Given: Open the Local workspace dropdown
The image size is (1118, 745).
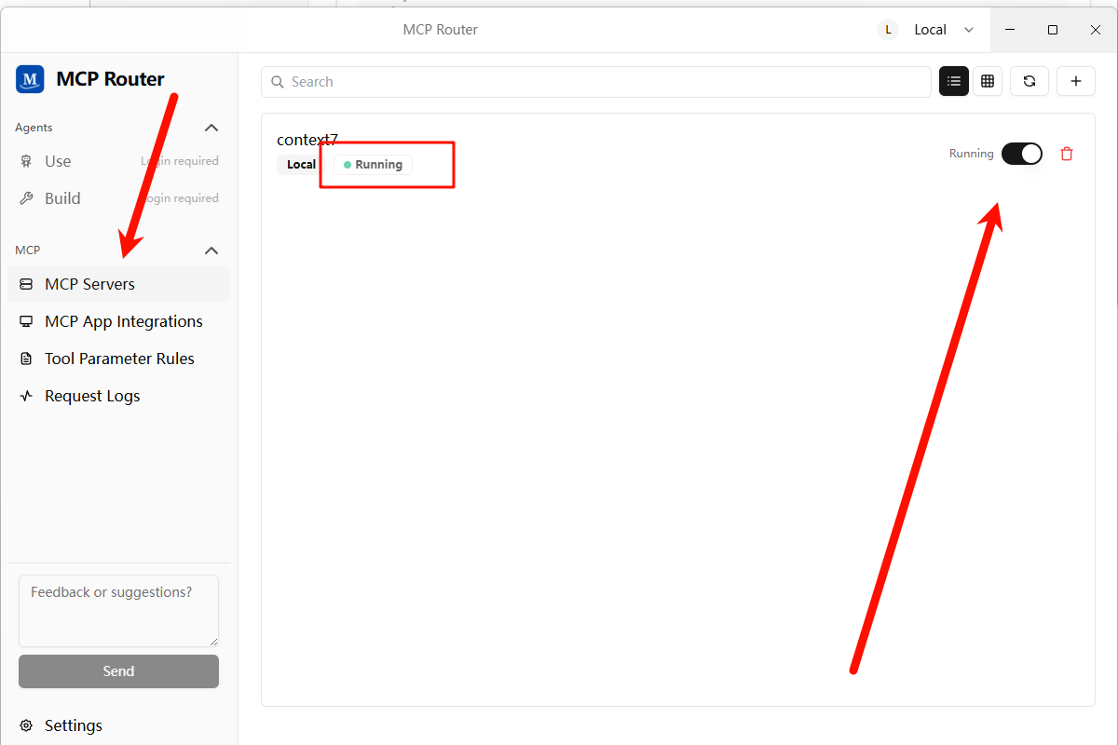Looking at the screenshot, I should click(929, 30).
